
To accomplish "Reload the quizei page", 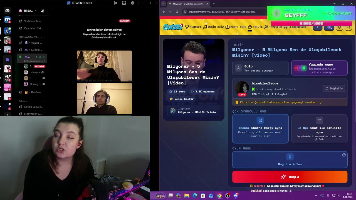I will pos(177,12).
